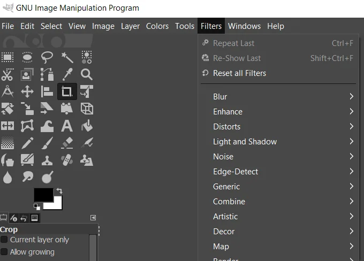
Task: Choose the Move tool
Action: [x=27, y=91]
